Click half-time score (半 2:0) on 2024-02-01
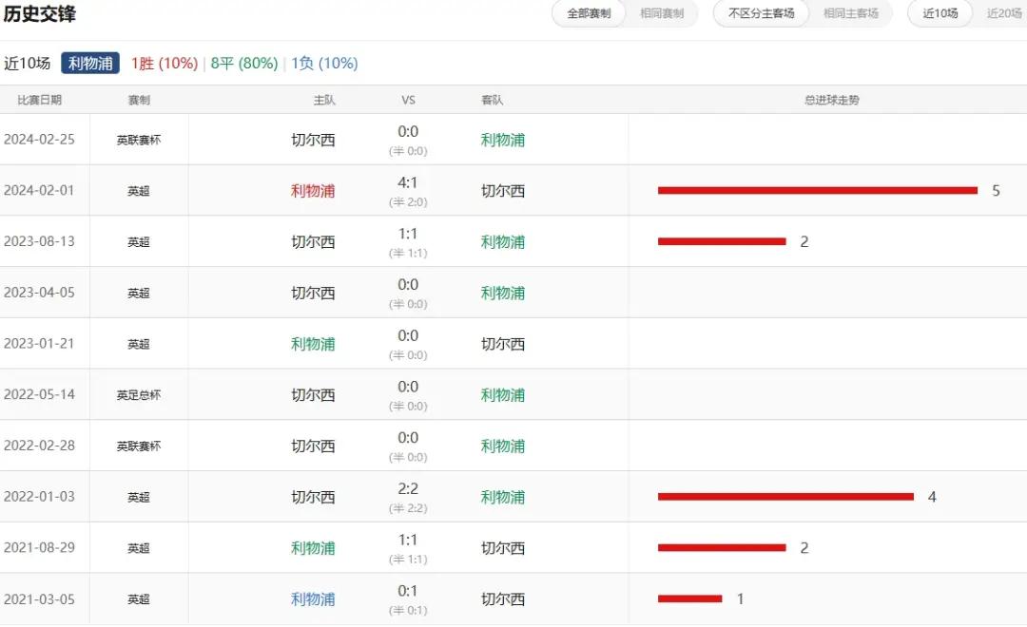Image resolution: width=1027 pixels, height=627 pixels. [x=408, y=202]
